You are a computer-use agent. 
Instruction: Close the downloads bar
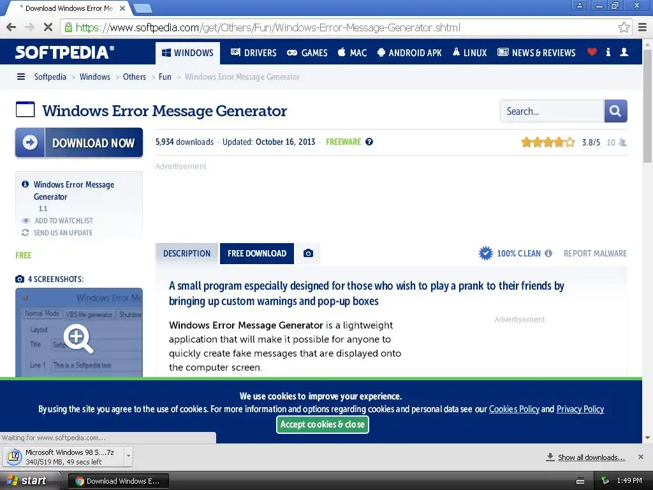pos(640,457)
